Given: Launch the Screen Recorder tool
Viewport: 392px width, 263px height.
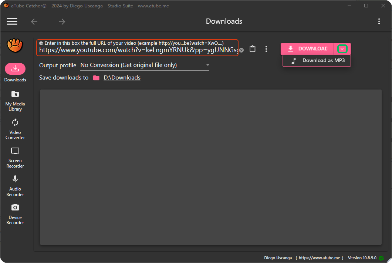Looking at the screenshot, I should (x=15, y=158).
